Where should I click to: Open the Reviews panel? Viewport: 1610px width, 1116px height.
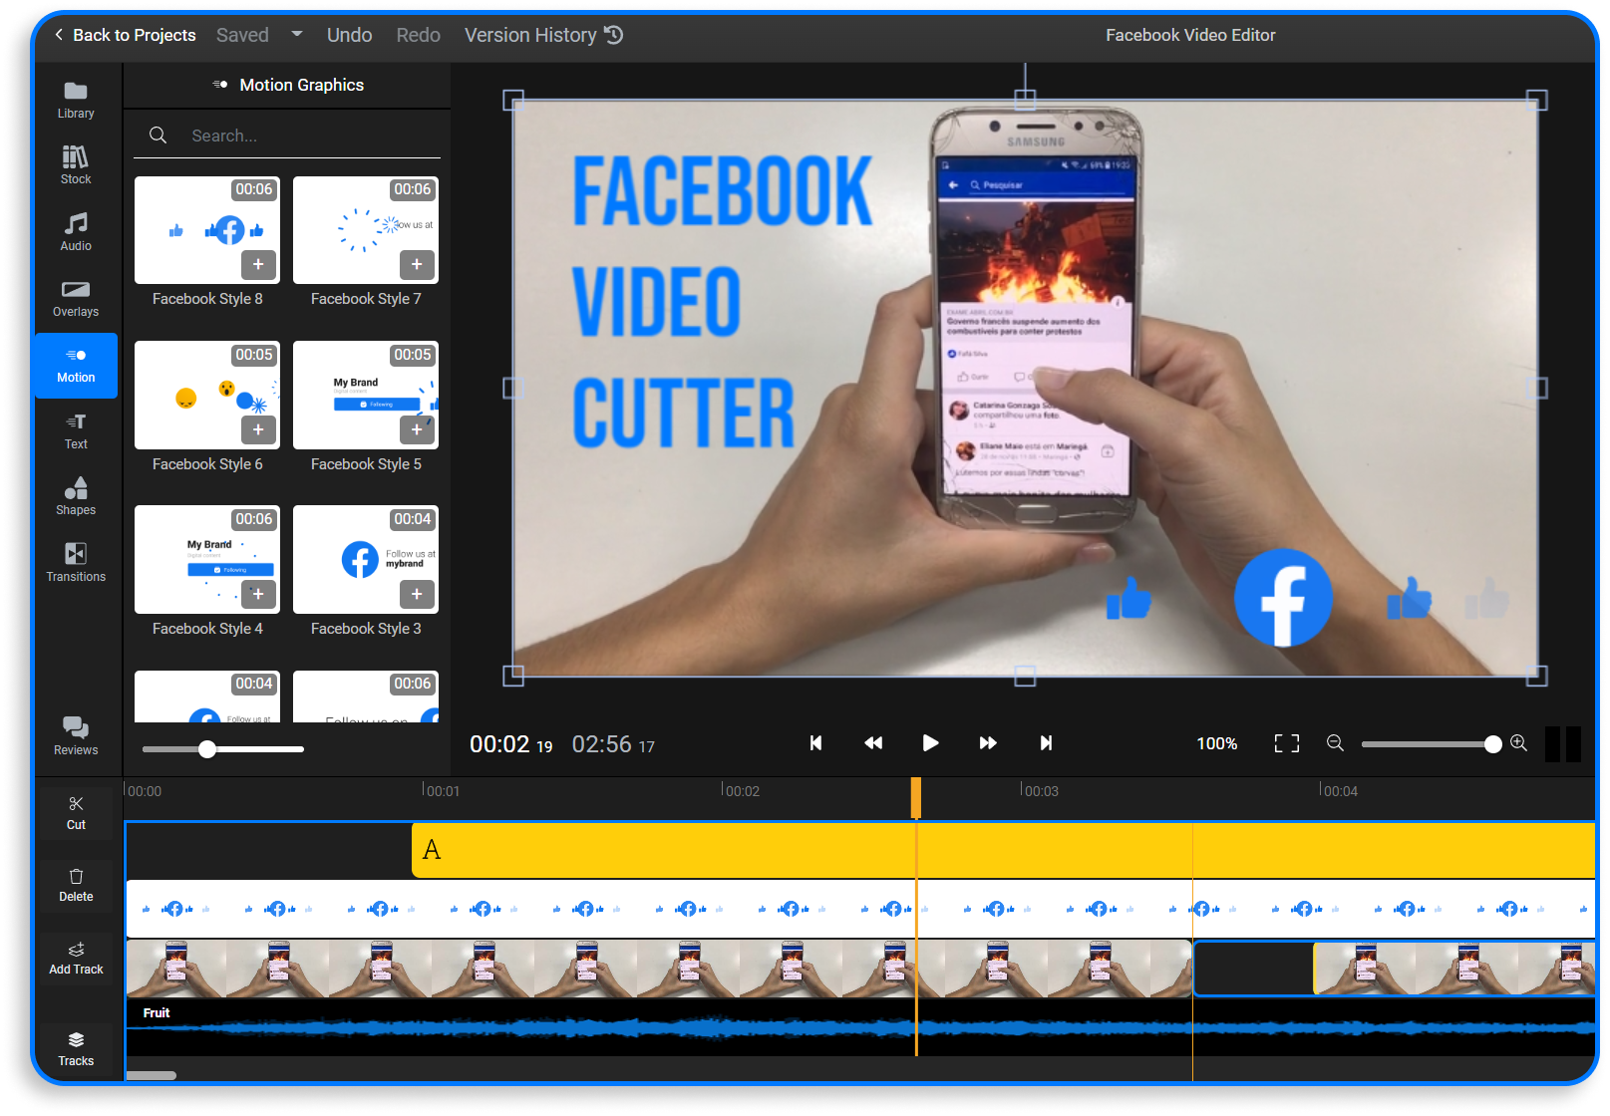tap(75, 736)
